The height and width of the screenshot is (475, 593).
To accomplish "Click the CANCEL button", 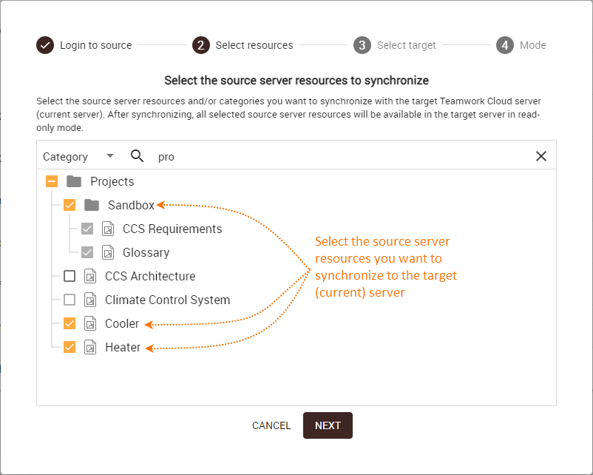I will click(271, 425).
